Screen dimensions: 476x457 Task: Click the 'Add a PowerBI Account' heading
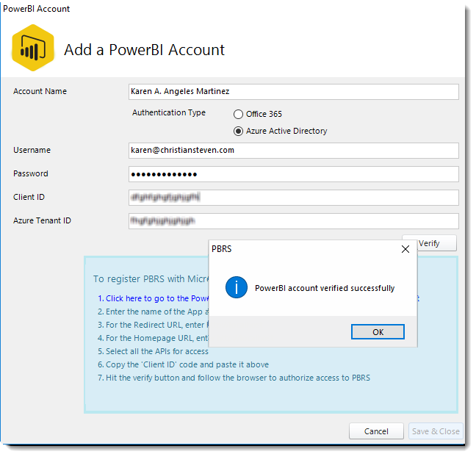(144, 50)
